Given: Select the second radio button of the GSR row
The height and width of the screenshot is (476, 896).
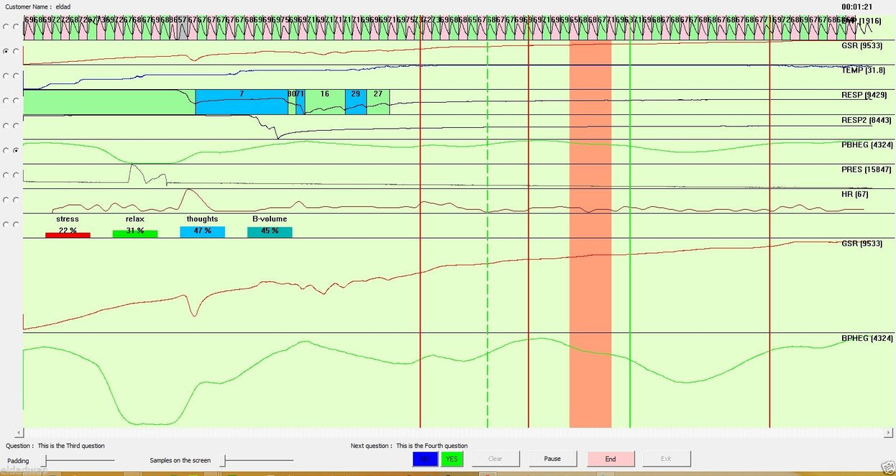Looking at the screenshot, I should point(16,51).
